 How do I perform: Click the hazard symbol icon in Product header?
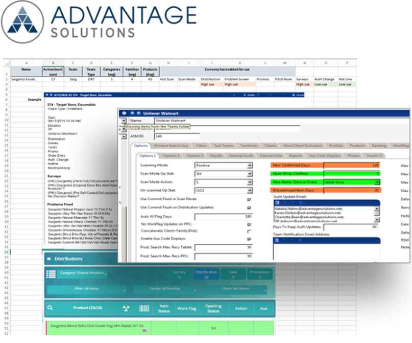point(126,308)
